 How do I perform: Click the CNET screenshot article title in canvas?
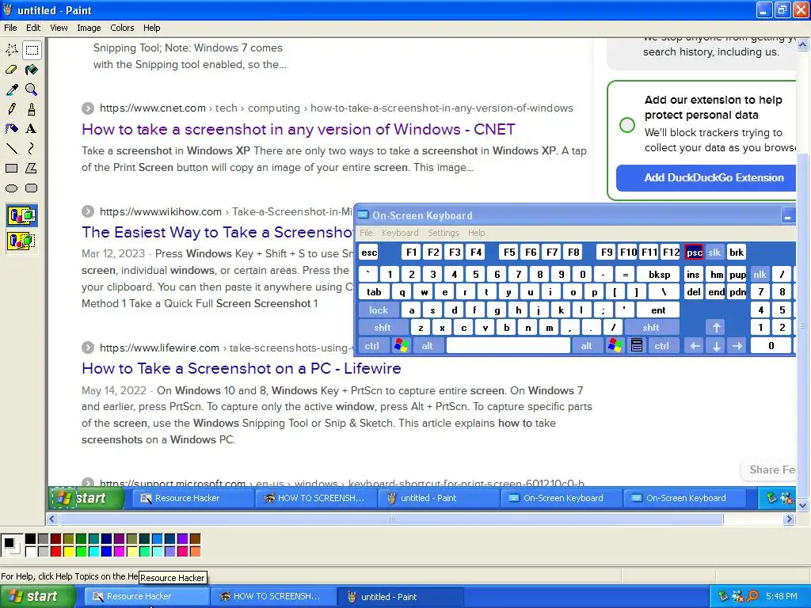click(x=299, y=129)
